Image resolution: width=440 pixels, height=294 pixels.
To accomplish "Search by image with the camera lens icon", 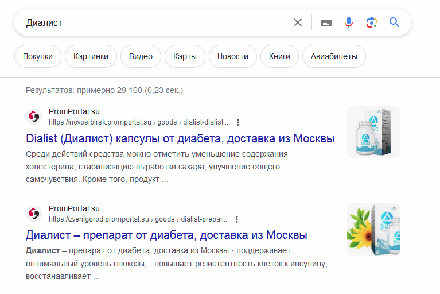I will 371,23.
